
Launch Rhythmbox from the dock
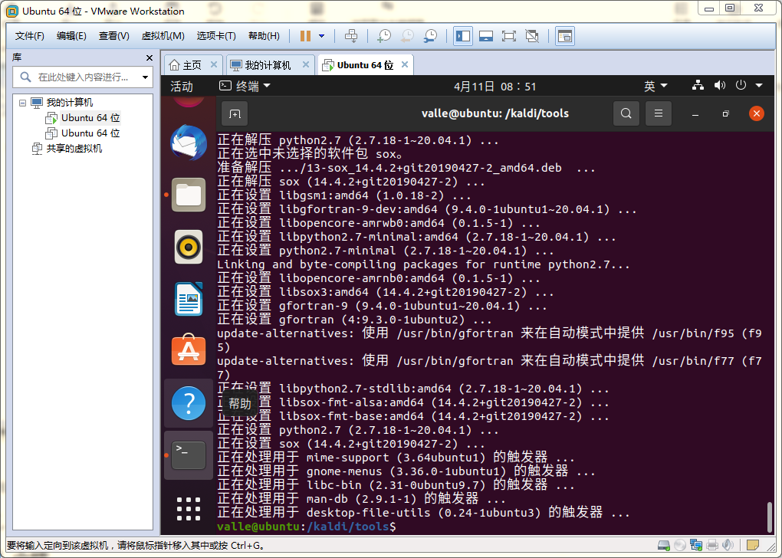click(x=189, y=247)
